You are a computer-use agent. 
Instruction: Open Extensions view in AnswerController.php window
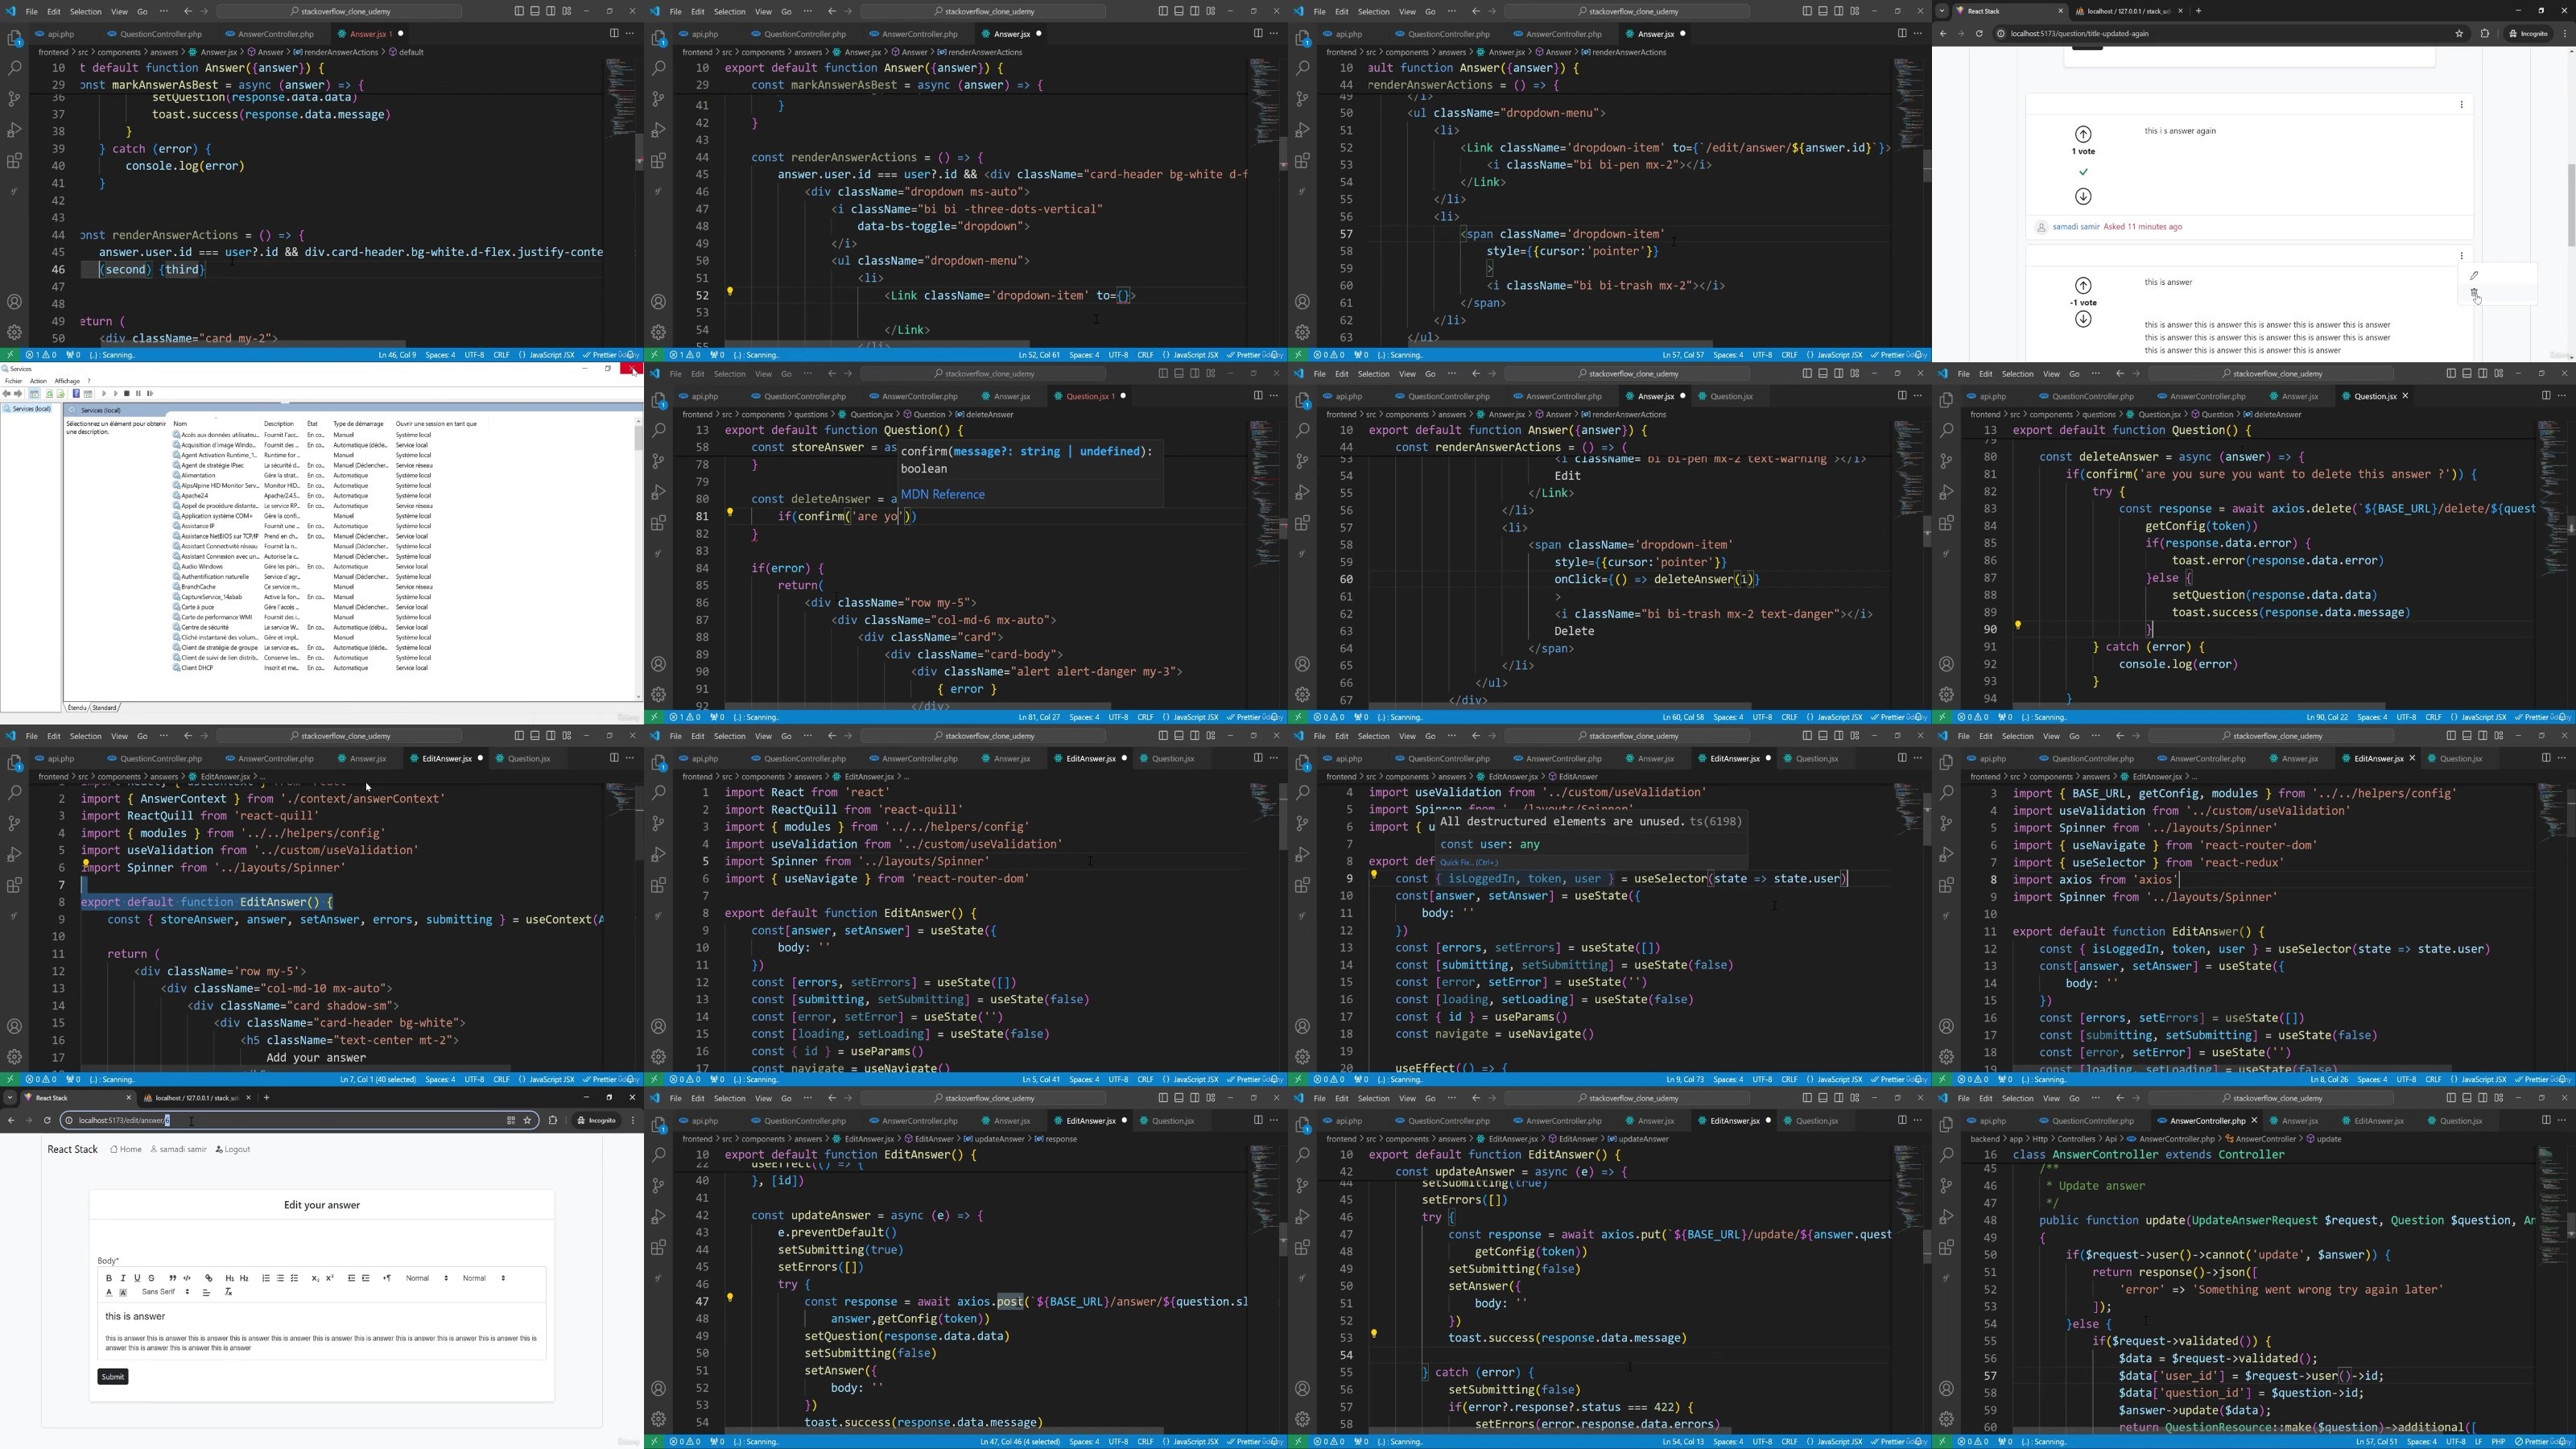pyautogui.click(x=1946, y=1247)
